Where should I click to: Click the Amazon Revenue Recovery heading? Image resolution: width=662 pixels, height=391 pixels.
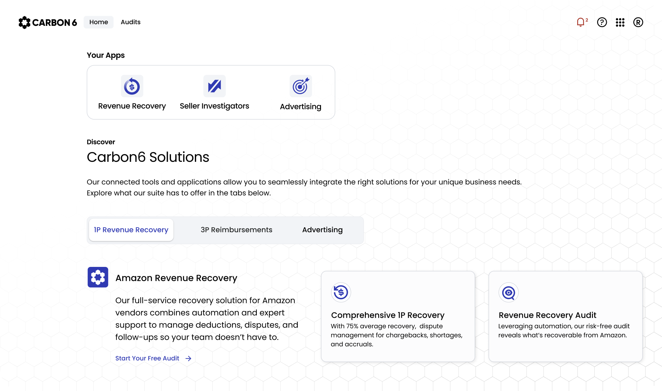(176, 278)
